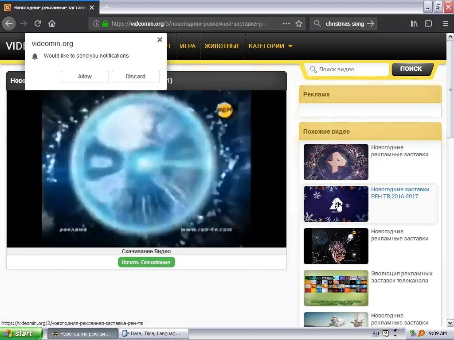Click the Скачивание Видео label
454x340 pixels.
tap(146, 251)
